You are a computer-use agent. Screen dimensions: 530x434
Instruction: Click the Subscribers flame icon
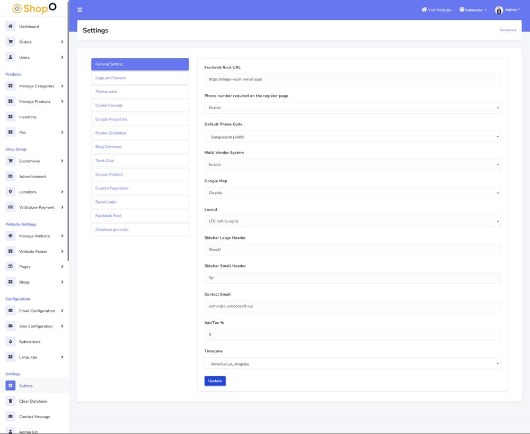point(11,342)
